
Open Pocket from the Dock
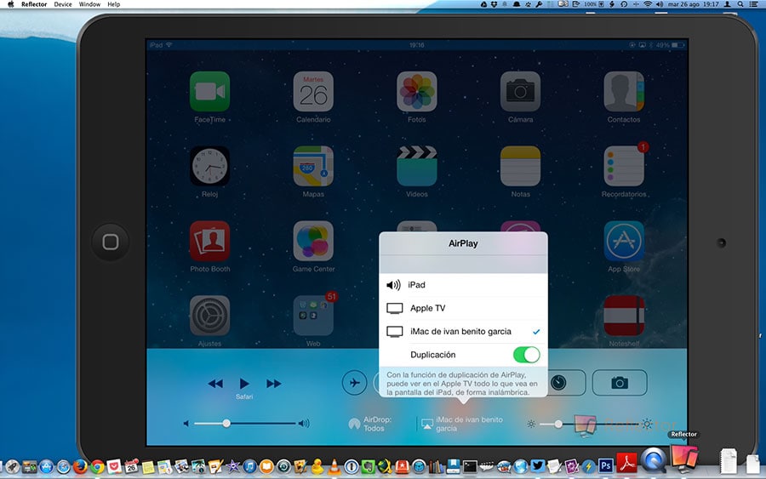(x=114, y=467)
